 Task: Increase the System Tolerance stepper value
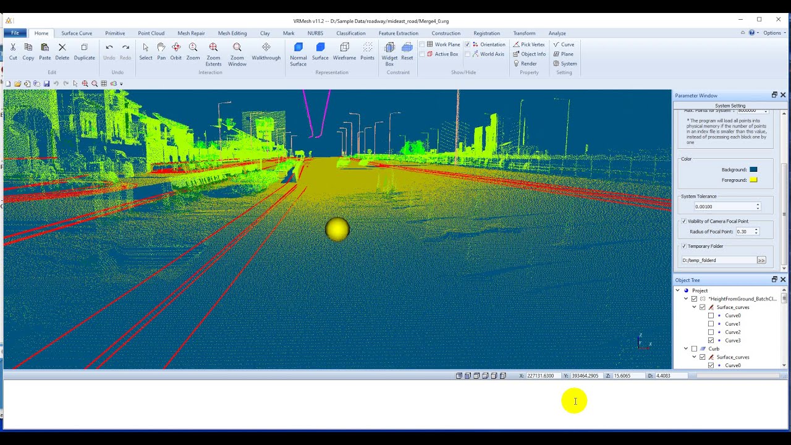coord(758,205)
